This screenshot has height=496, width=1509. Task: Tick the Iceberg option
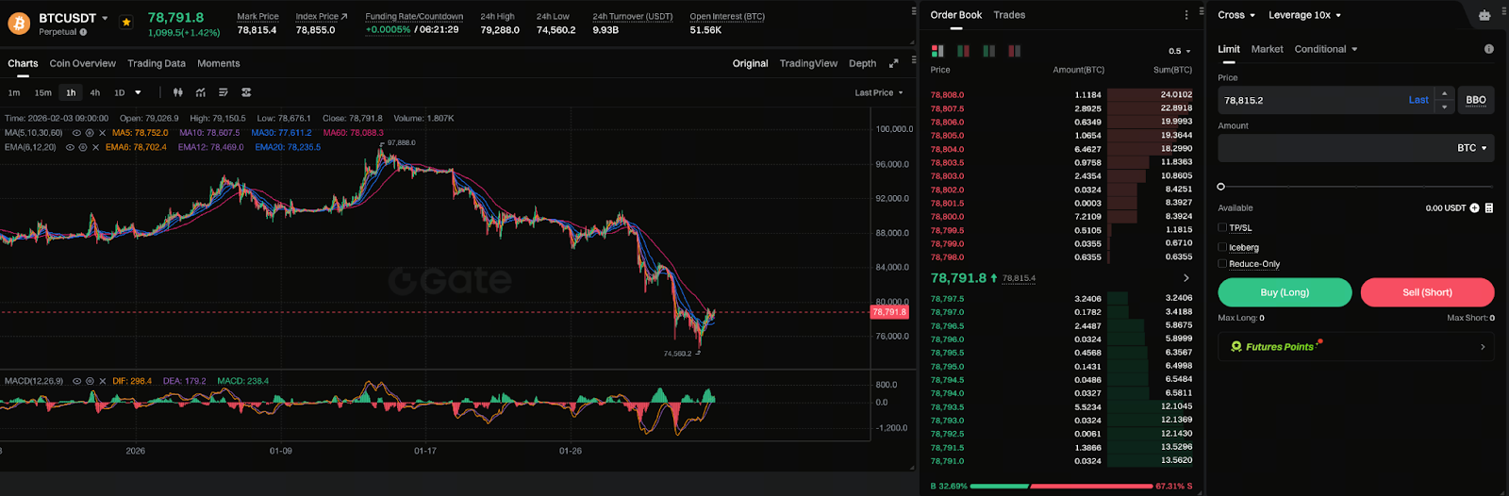pos(1222,247)
